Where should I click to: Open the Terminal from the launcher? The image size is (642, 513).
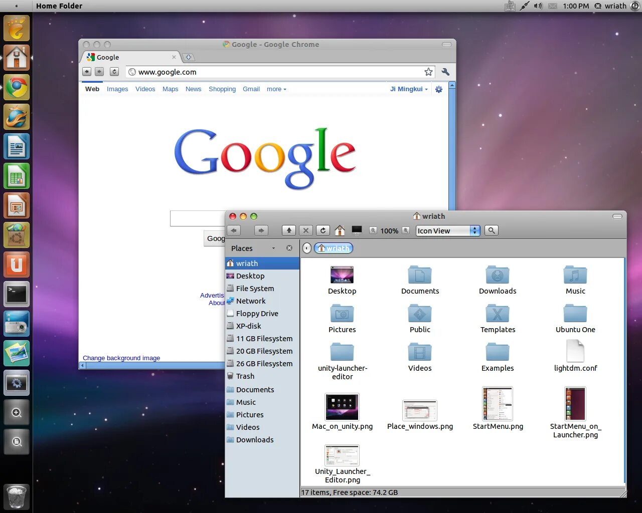tap(17, 294)
